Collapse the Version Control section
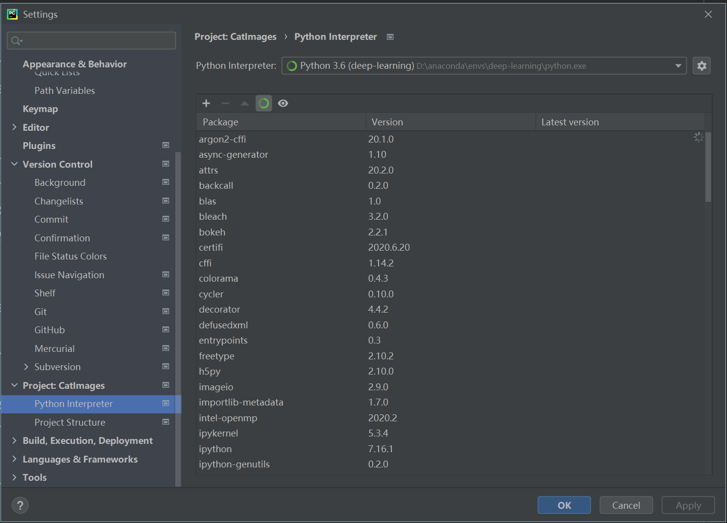Viewport: 727px width, 523px height. point(14,164)
